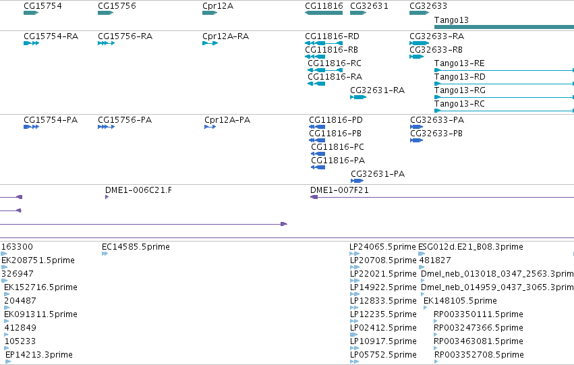Click the CG32631-RA transcript glyph

click(358, 97)
